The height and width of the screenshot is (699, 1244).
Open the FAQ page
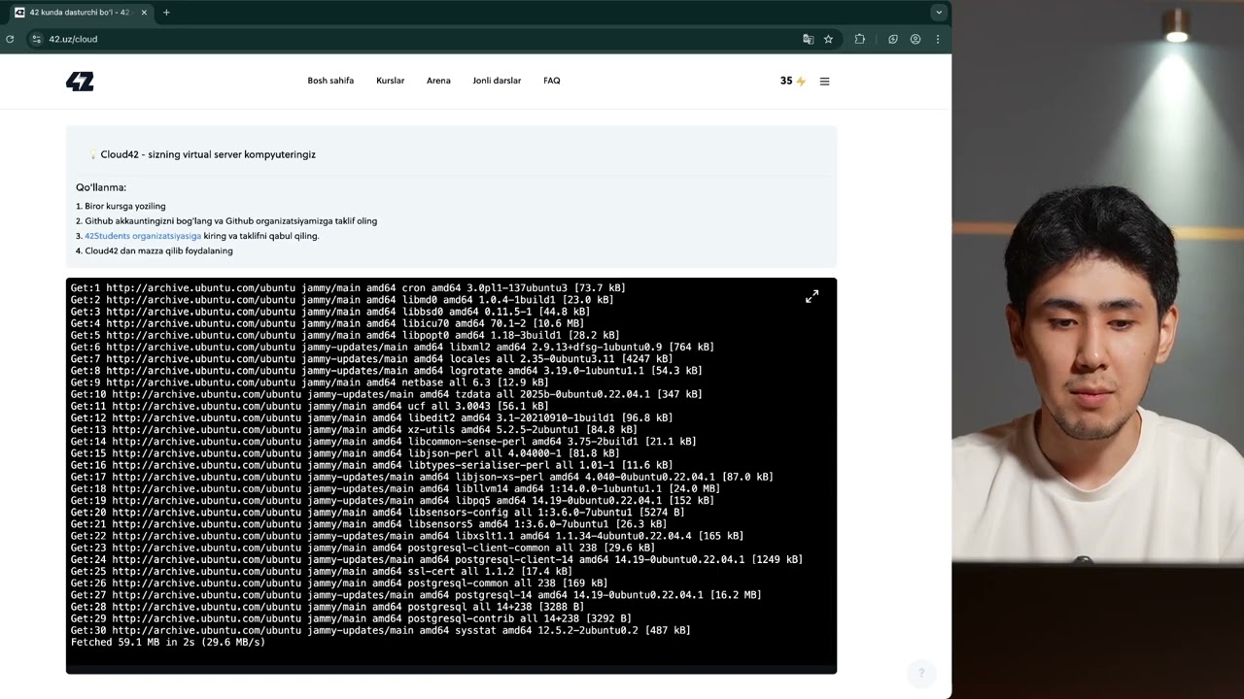point(551,81)
